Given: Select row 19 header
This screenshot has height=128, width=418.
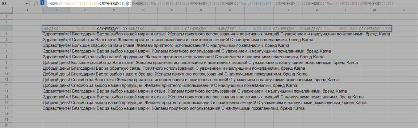Looking at the screenshot, I should tap(7, 120).
